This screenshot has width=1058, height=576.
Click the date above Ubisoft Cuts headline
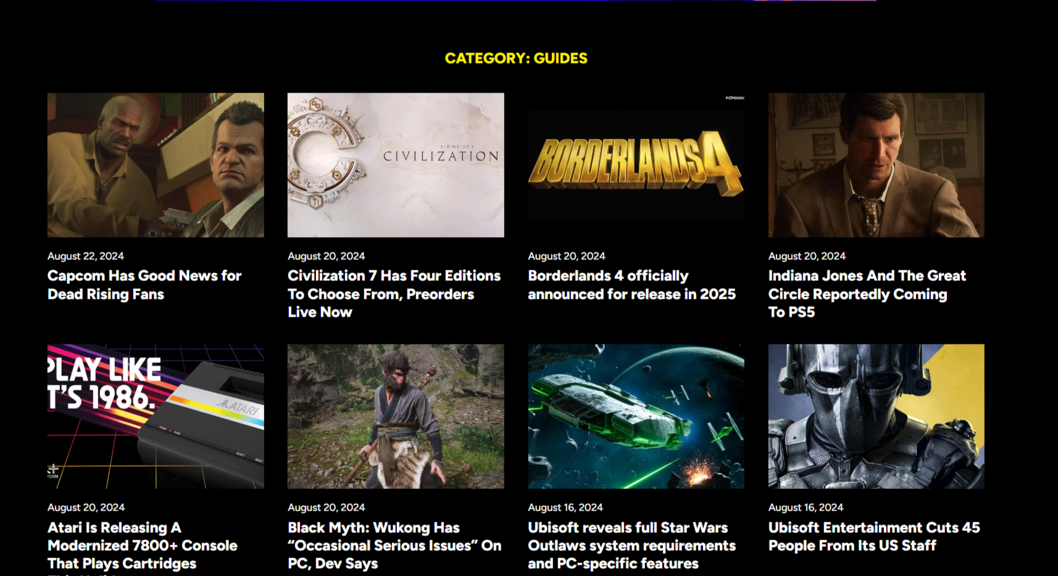(x=806, y=507)
